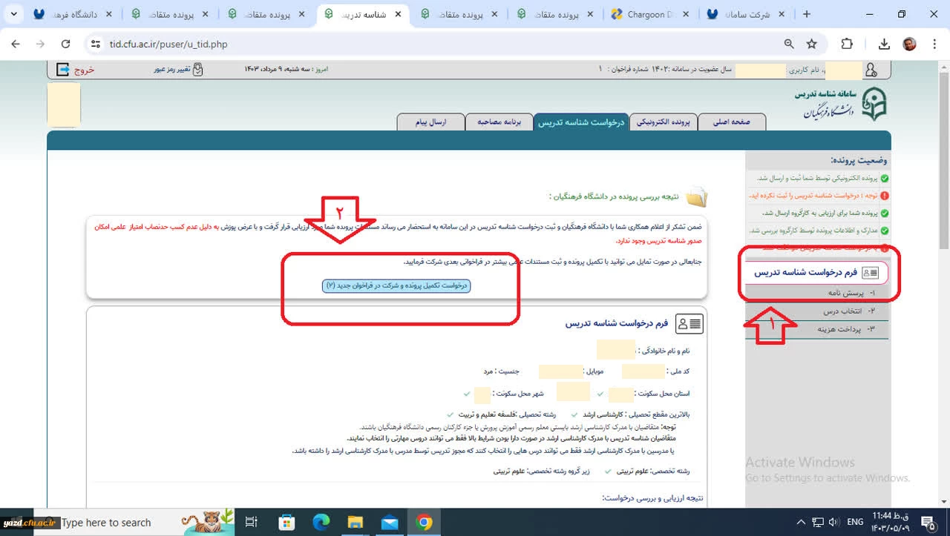The image size is (950, 536).
Task: Switch to the پرونده الکترونیکی tab
Action: tap(664, 122)
